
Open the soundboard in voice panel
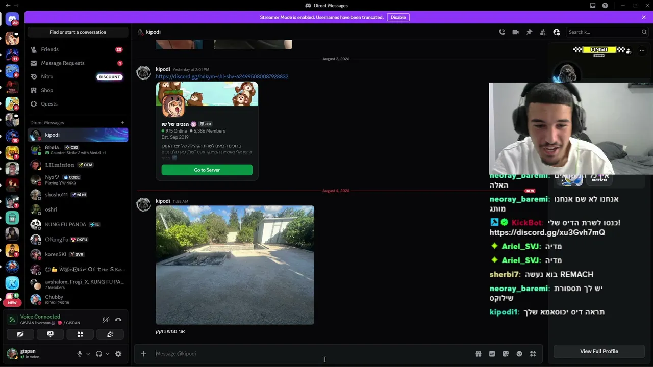click(110, 334)
